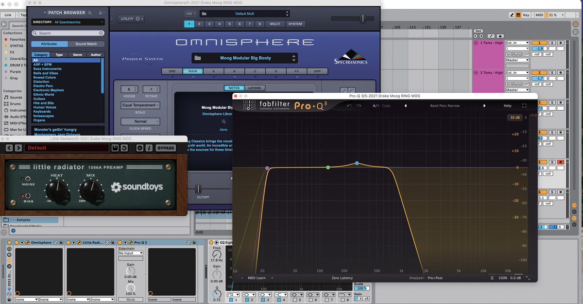The image size is (583, 304).
Task: Click the CUTOFF slider in Omnisphere
Action: point(198,188)
